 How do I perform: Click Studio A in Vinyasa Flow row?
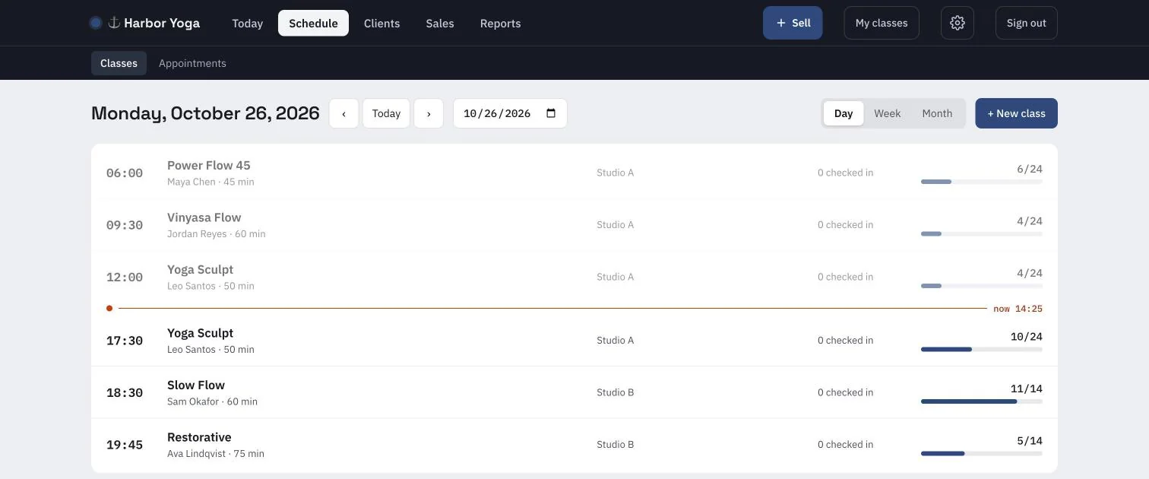click(616, 225)
